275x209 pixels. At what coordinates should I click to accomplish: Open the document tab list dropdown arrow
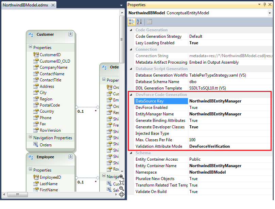coord(121,5)
